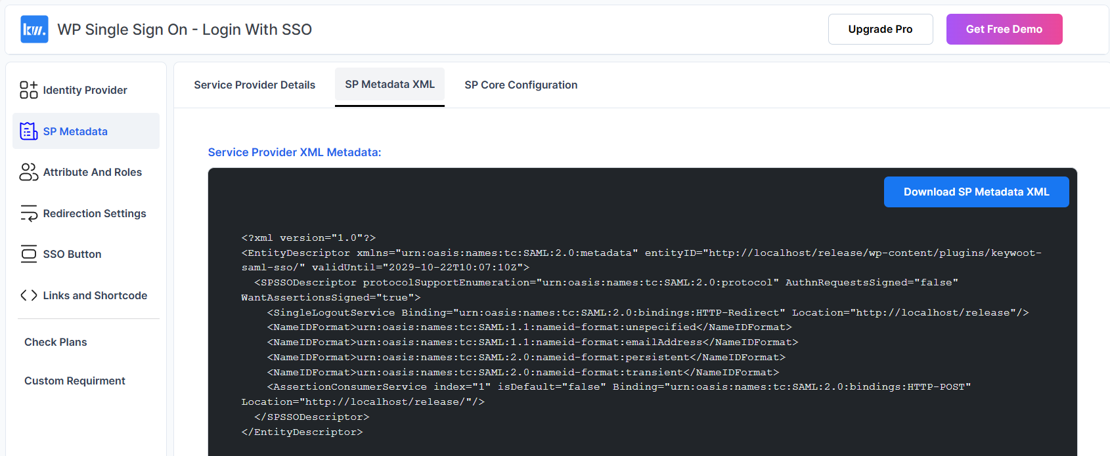This screenshot has width=1110, height=456.
Task: Click the SingleLogoutService Binding line
Action: coord(648,313)
